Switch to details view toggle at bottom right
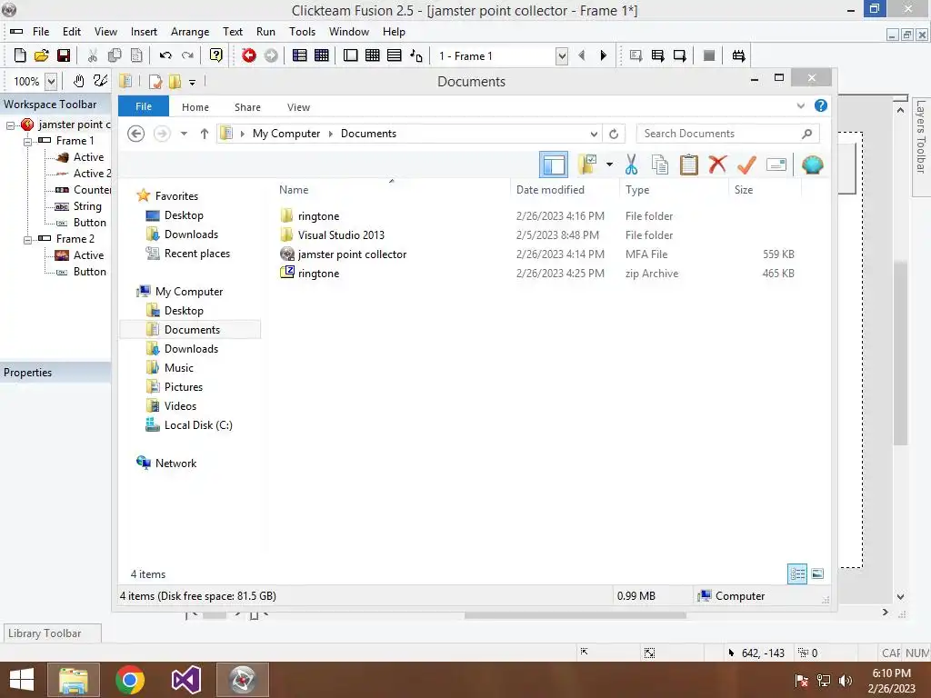This screenshot has height=698, width=931. point(797,573)
